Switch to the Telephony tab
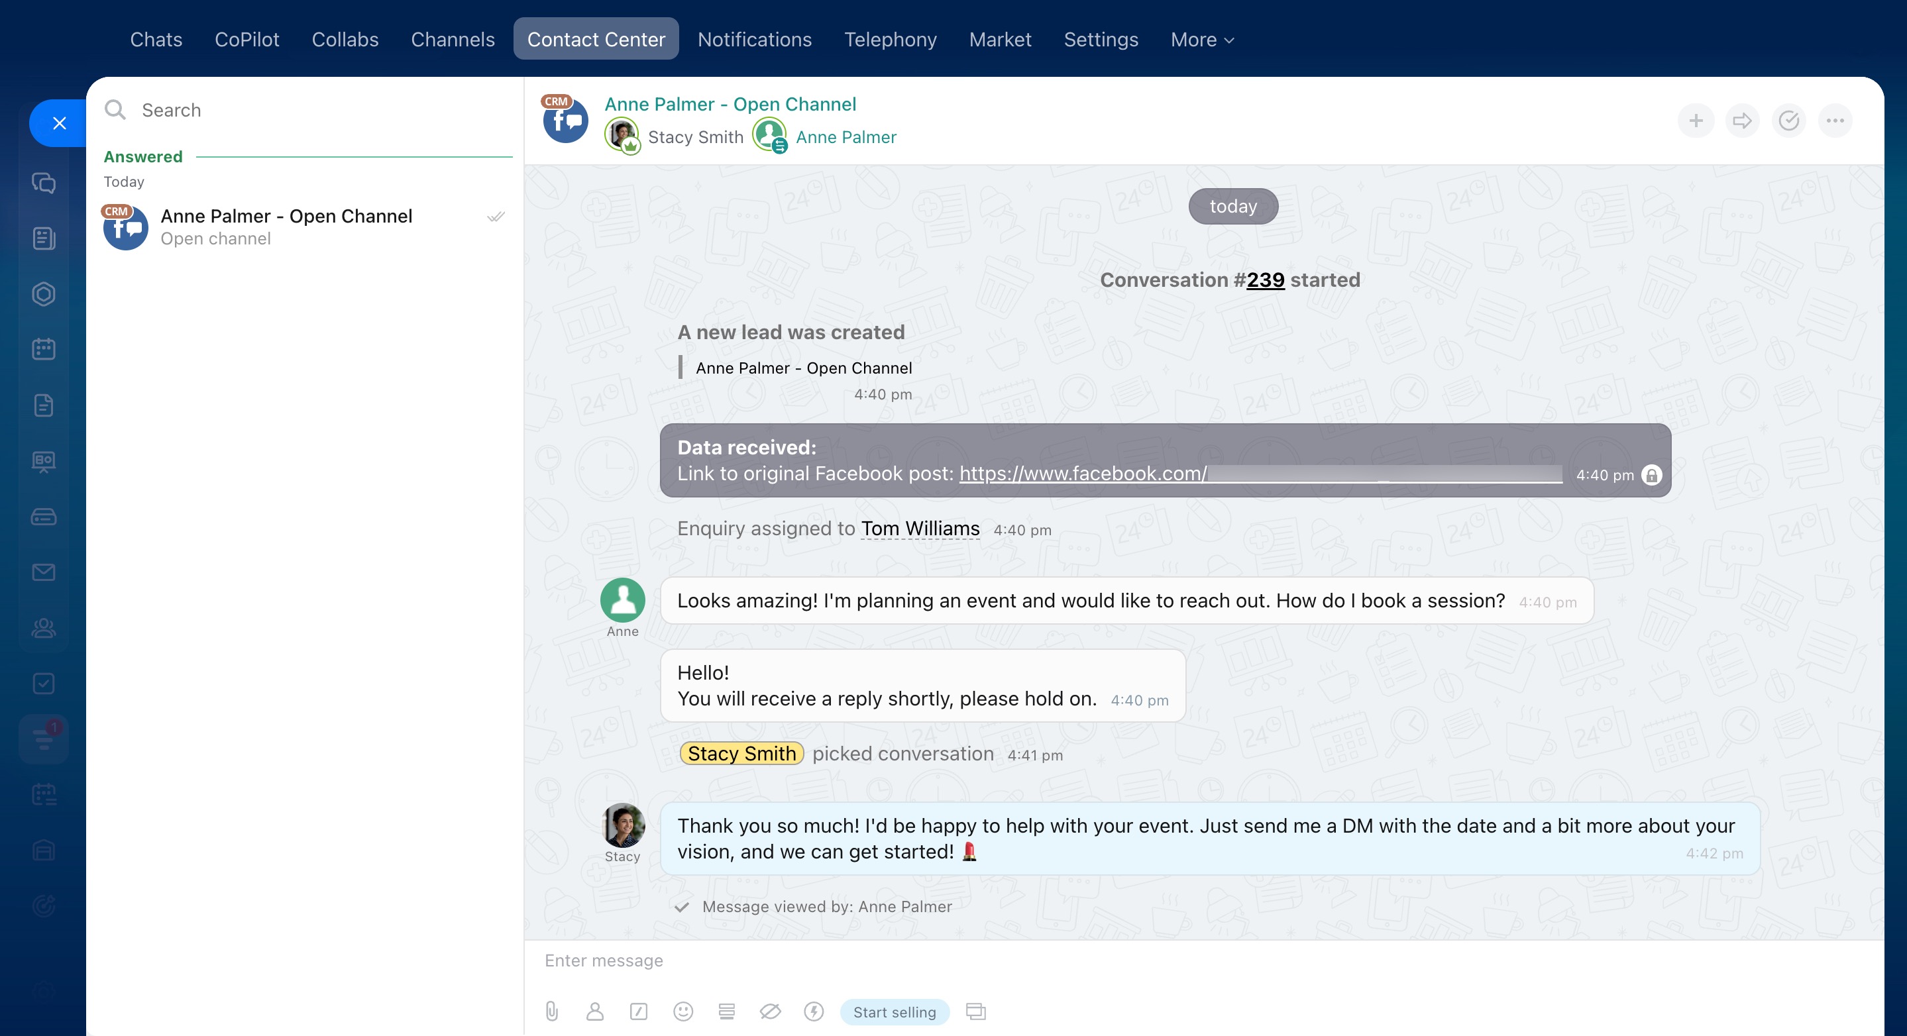This screenshot has width=1907, height=1036. click(890, 39)
